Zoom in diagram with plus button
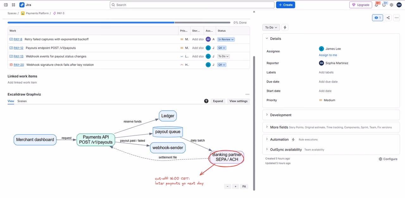 [x=235, y=186]
